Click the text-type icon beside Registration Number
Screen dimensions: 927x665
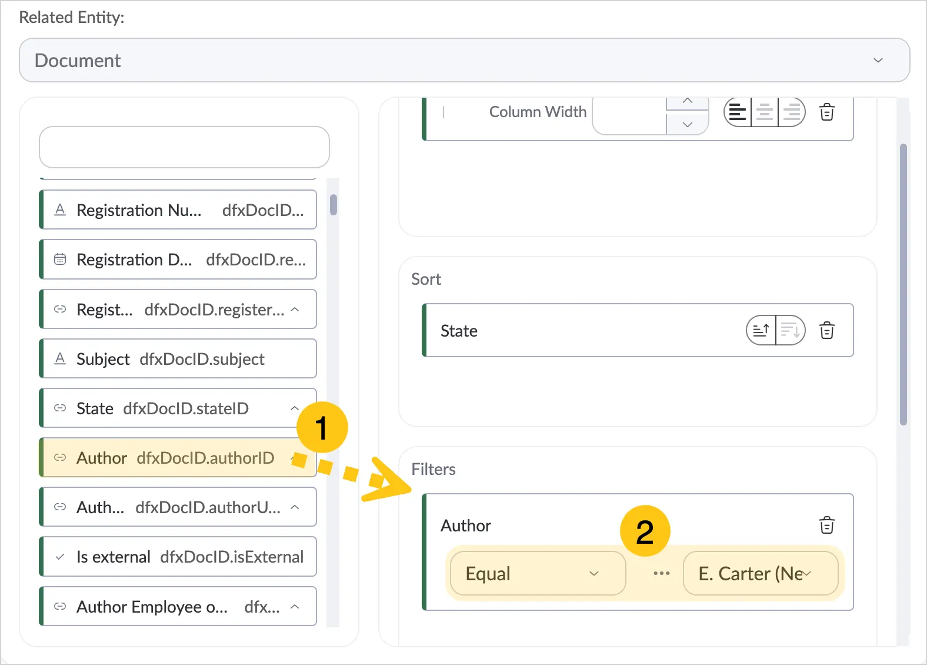click(x=60, y=210)
